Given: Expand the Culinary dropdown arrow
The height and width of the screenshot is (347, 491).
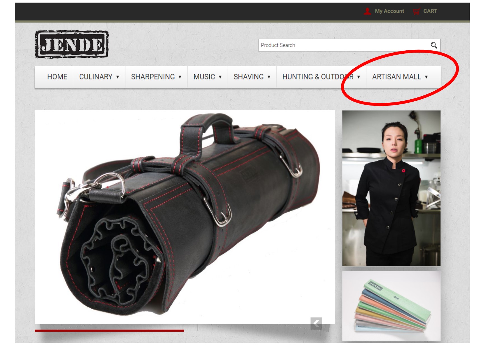Looking at the screenshot, I should (118, 77).
